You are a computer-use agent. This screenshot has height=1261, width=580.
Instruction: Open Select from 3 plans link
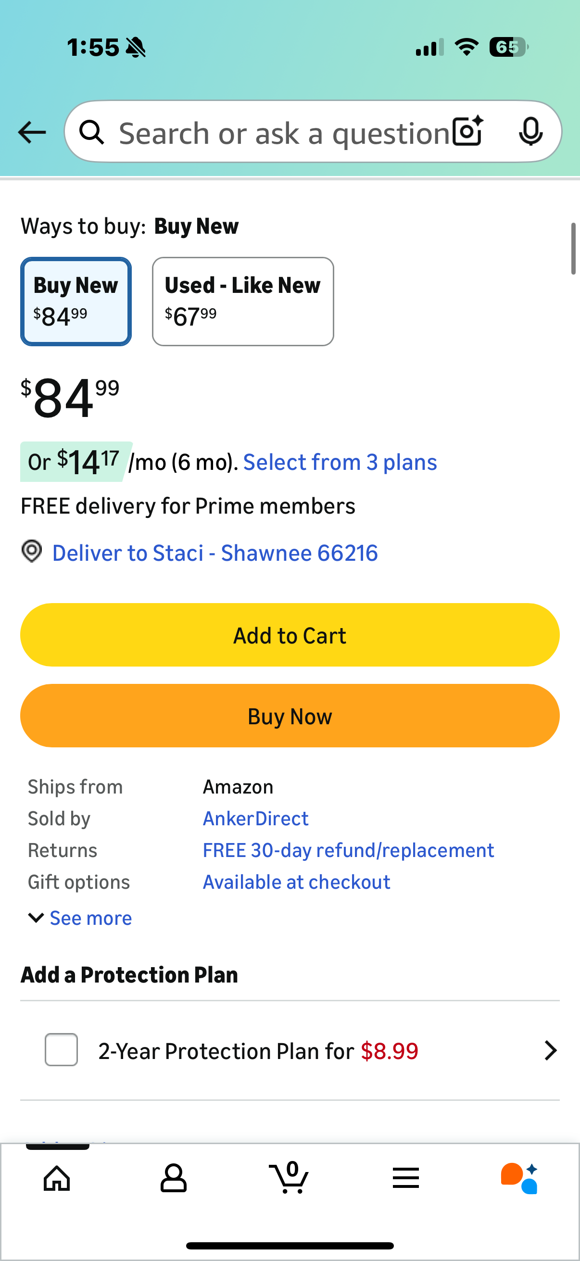coord(340,462)
